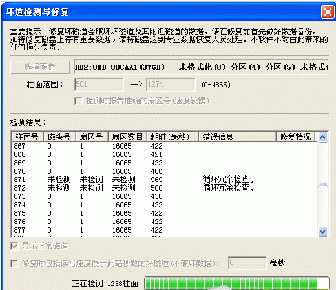Close the 坏道检测与修复 dialog
336x290 pixels.
(x=328, y=12)
